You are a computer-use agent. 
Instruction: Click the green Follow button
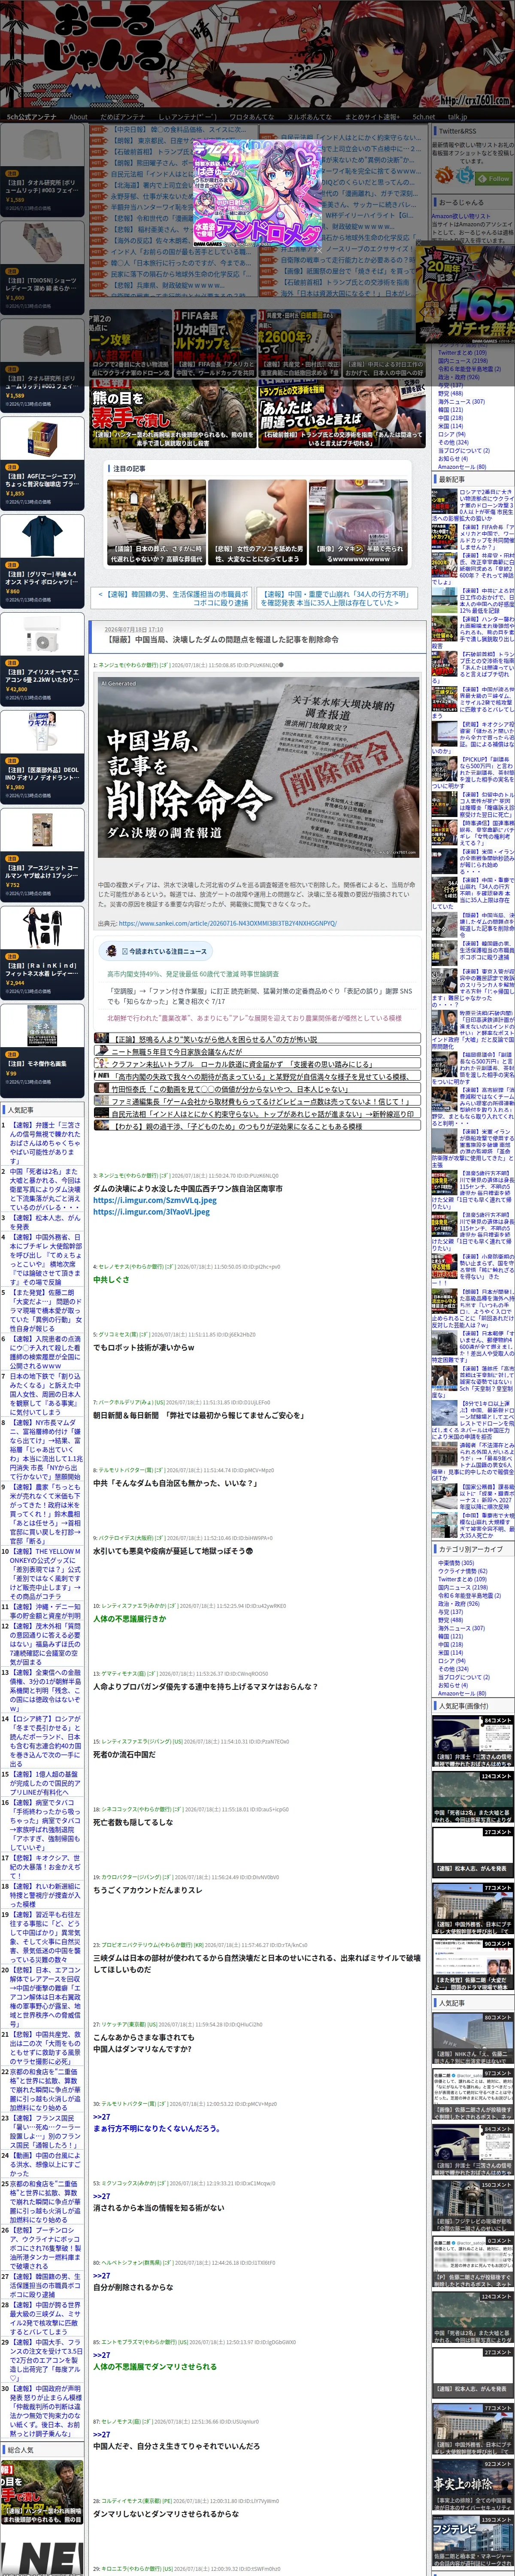pyautogui.click(x=493, y=178)
